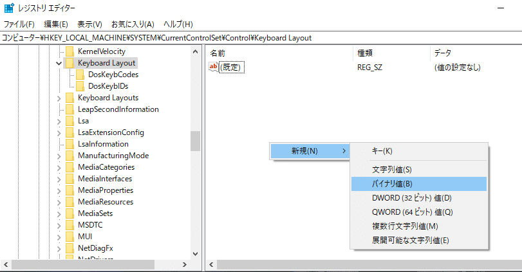522x272 pixels.
Task: Click the tree pane scroll right arrow
Action: click(x=185, y=265)
